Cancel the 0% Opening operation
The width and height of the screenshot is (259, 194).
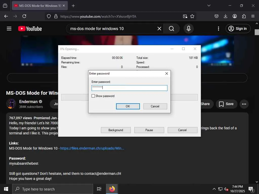(182, 130)
